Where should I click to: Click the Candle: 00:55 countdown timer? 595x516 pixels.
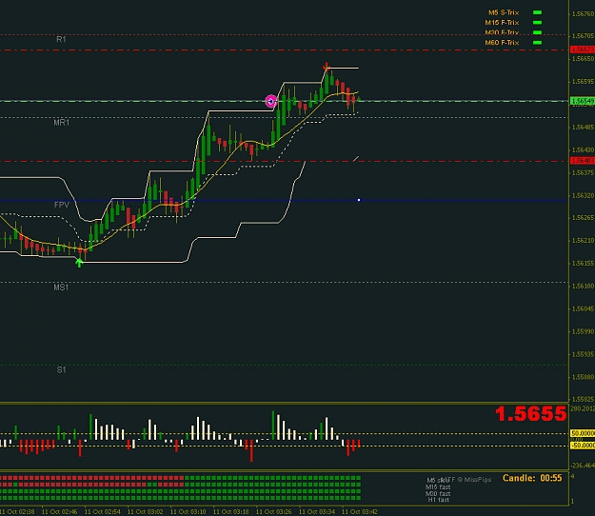coord(532,478)
